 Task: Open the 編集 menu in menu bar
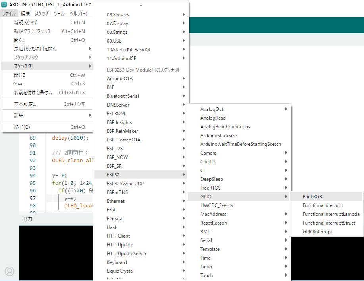click(x=25, y=13)
